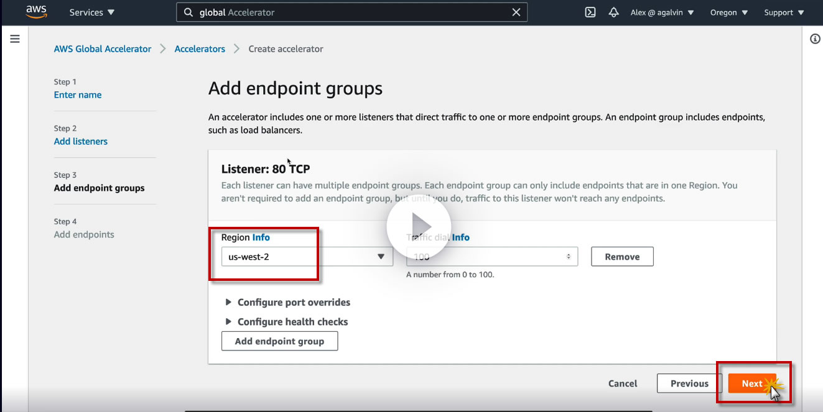
Task: Click the Previous button
Action: coord(689,383)
